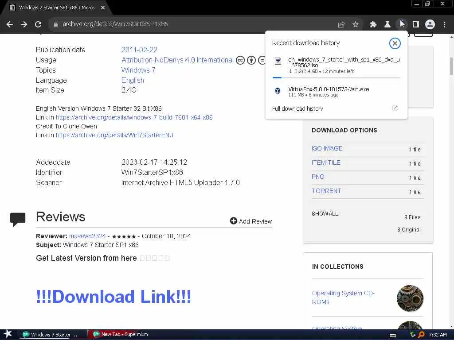Click the network tray icon
This screenshot has width=454, height=340.
413,335
